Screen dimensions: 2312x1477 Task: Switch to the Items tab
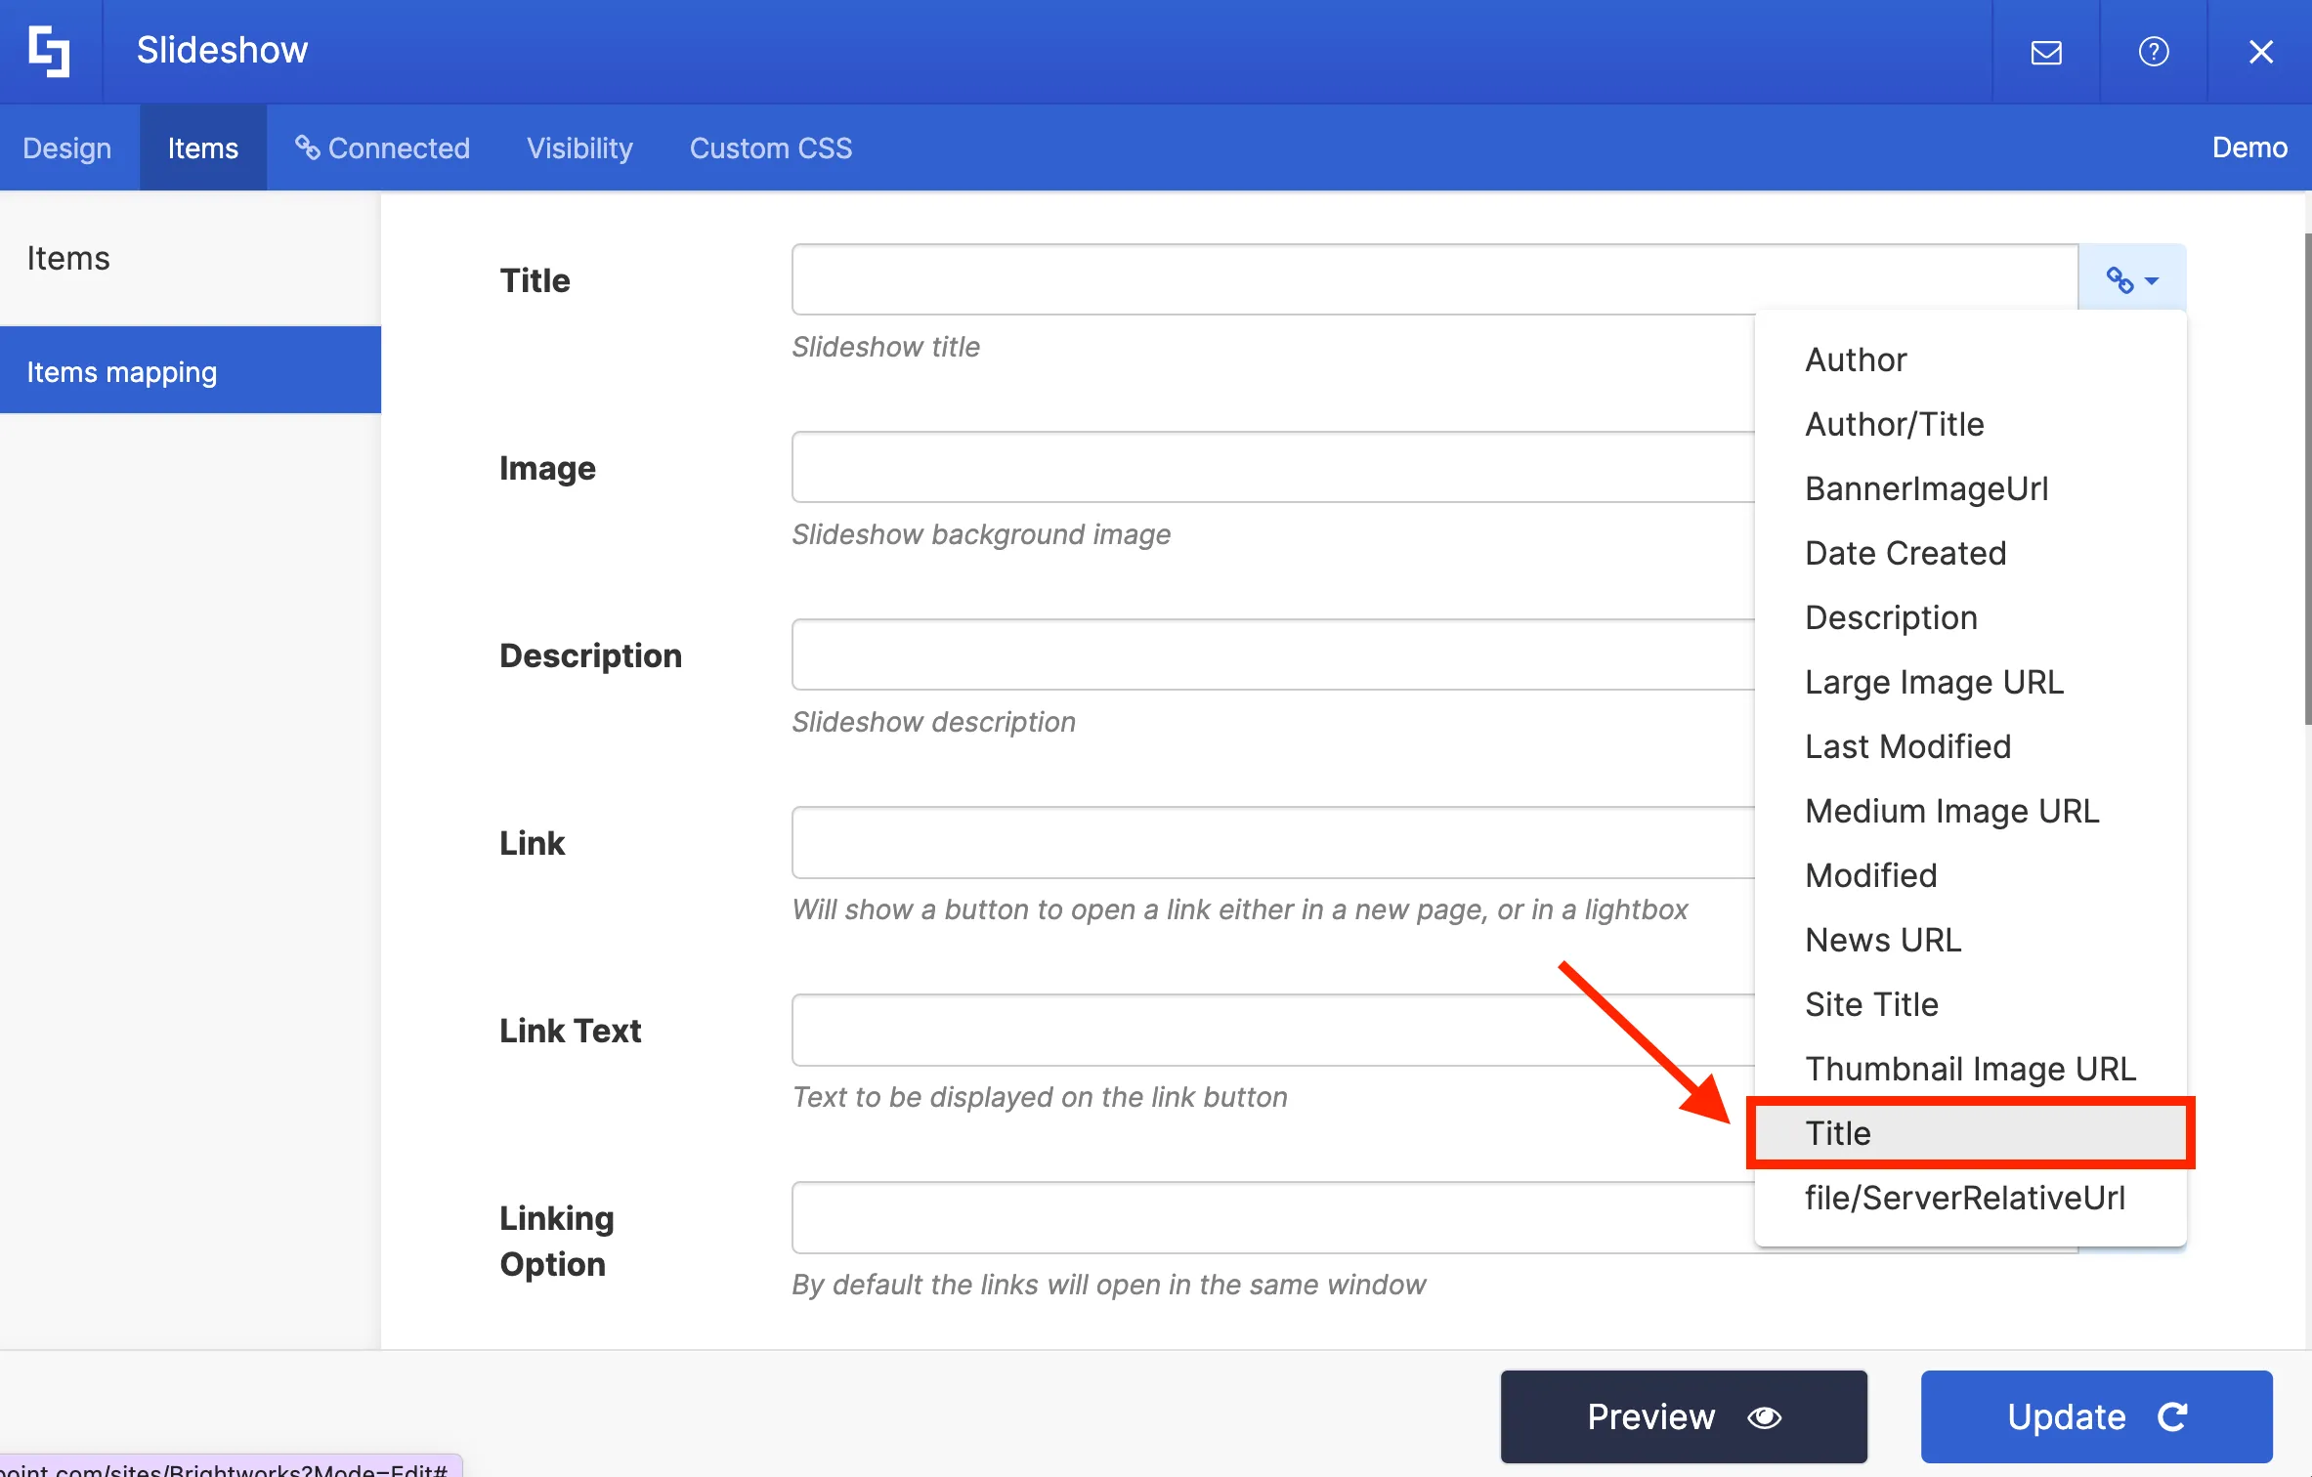[x=203, y=148]
